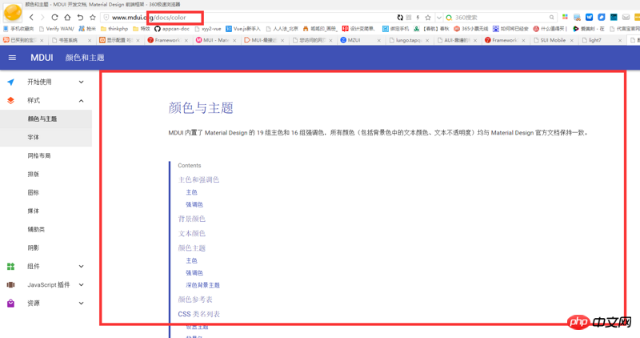Click the lightning speed mode icon

click(x=418, y=18)
